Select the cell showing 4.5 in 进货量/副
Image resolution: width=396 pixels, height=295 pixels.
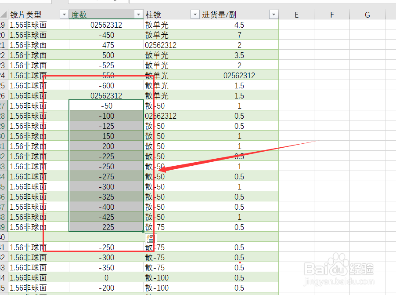239,25
